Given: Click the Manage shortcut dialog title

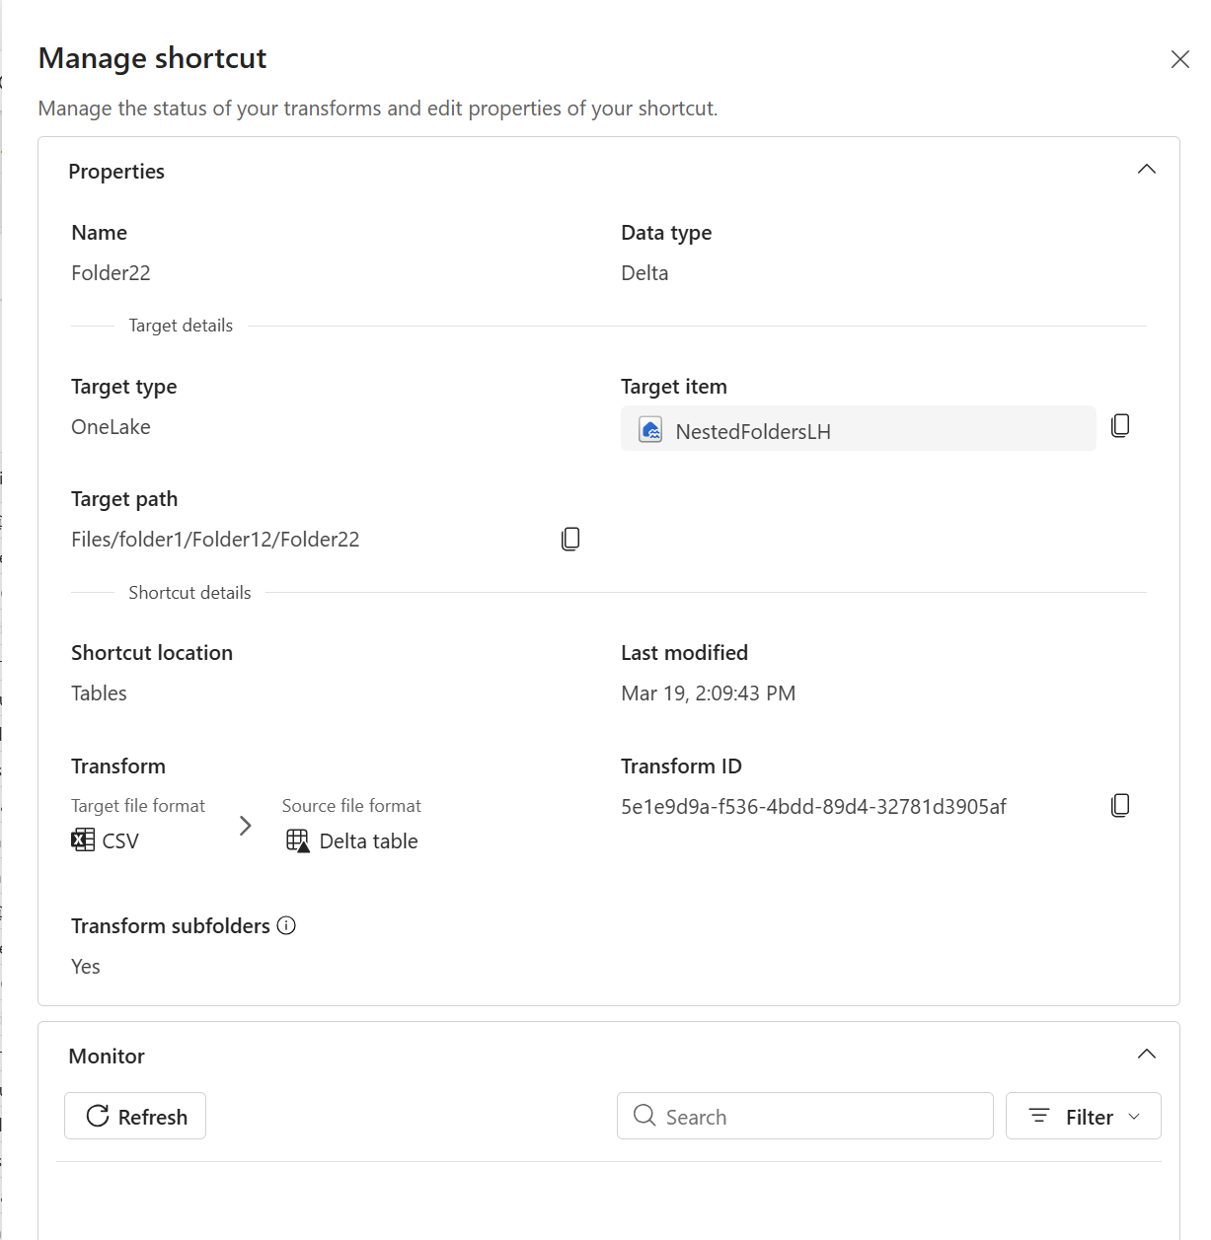Looking at the screenshot, I should (152, 58).
